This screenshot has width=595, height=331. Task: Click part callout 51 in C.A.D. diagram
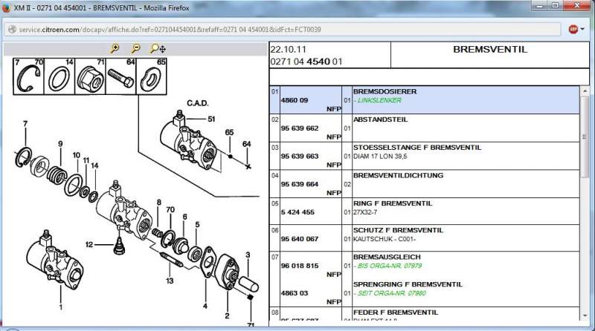pyautogui.click(x=211, y=119)
